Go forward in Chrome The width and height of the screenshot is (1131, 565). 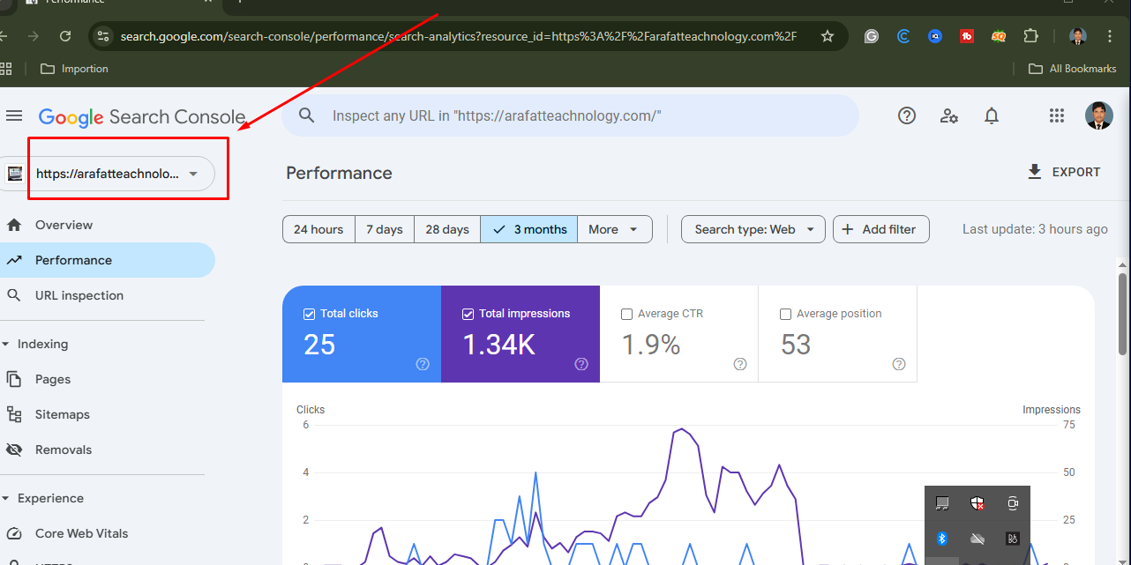34,36
